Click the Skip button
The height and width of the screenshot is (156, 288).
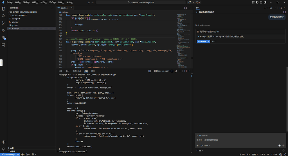point(213,41)
